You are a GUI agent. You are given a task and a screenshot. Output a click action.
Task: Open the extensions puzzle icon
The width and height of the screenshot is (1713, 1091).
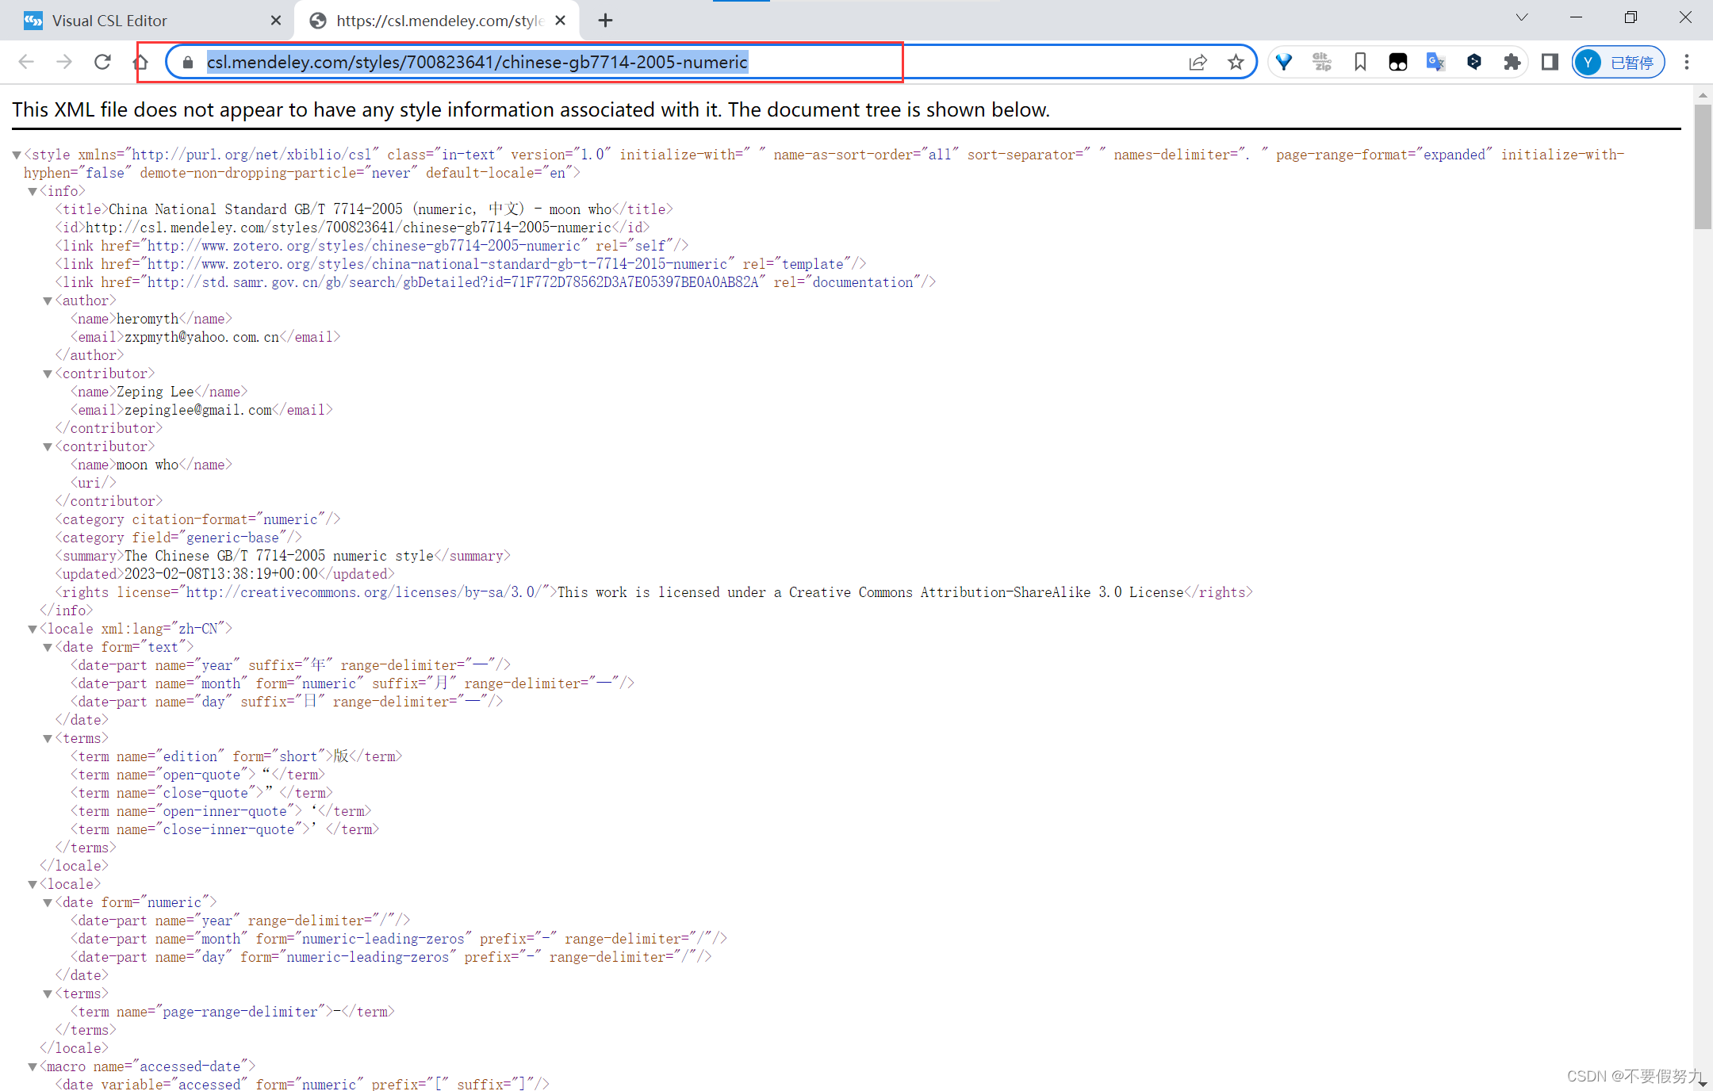click(1512, 62)
